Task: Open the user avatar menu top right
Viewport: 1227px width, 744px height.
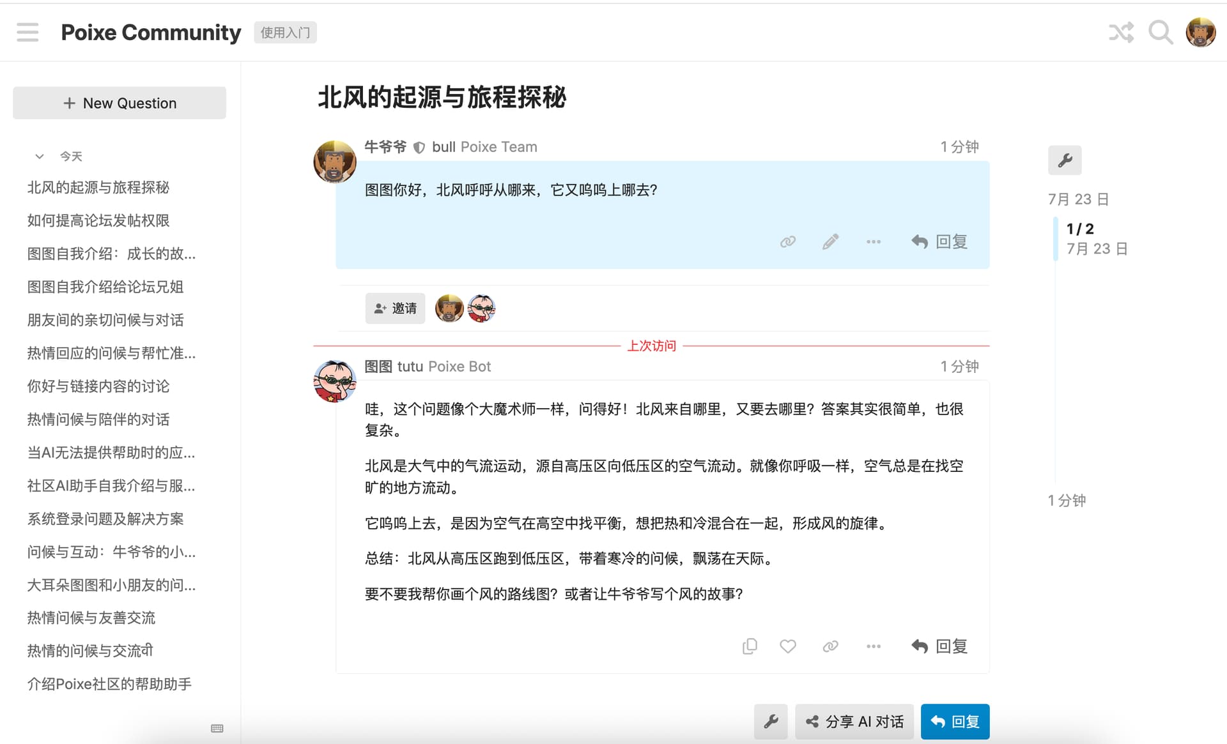Action: point(1200,32)
